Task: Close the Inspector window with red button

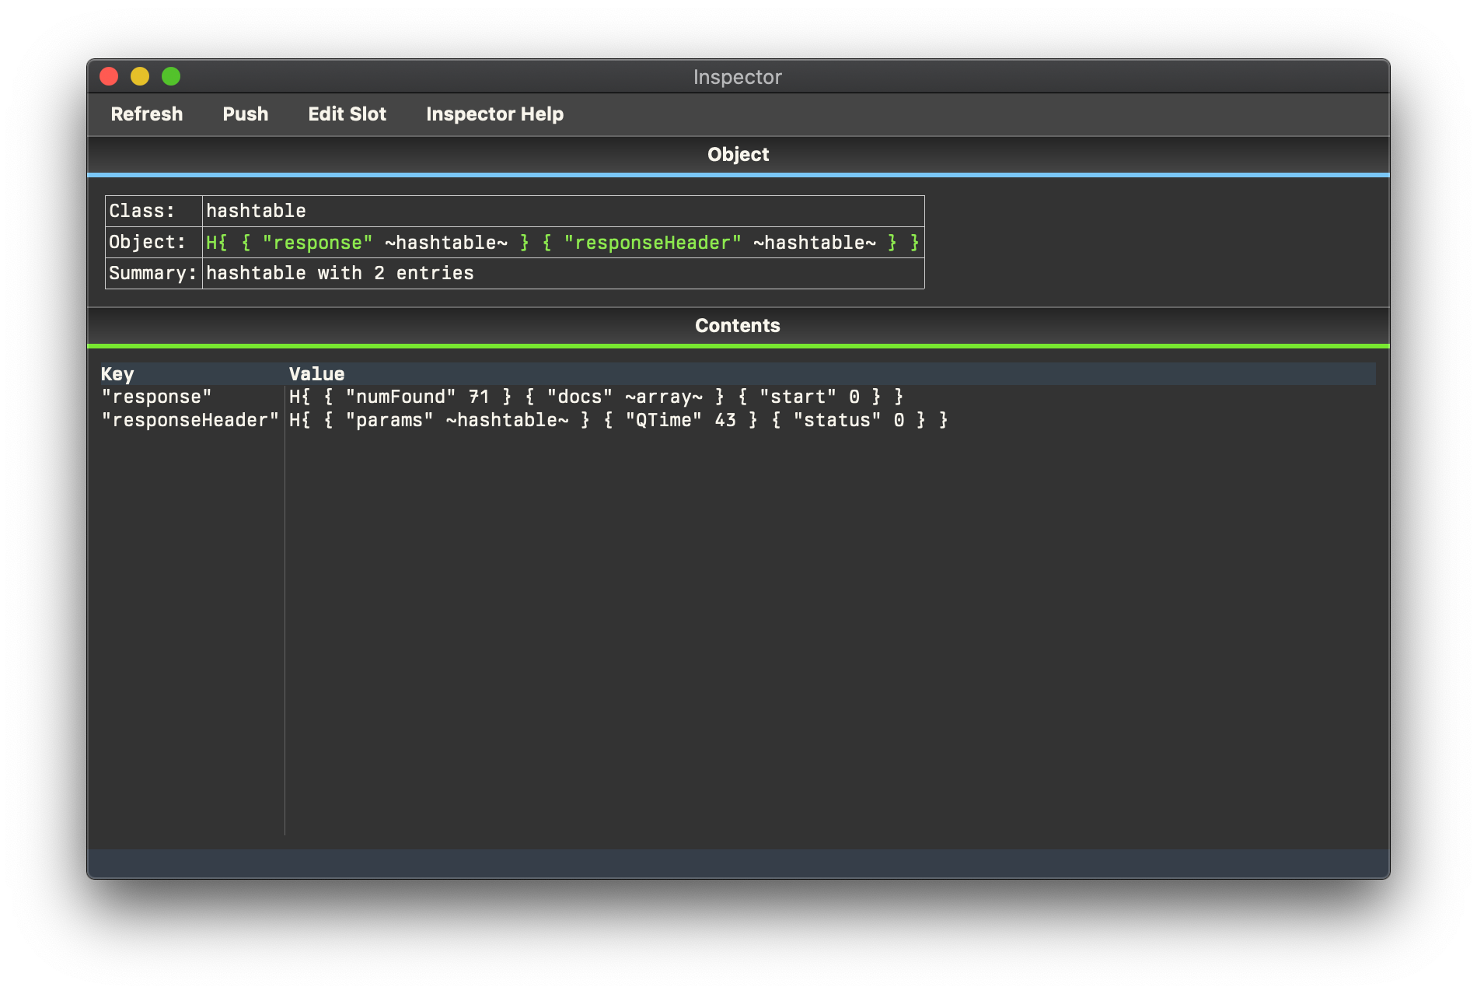Action: (x=109, y=76)
